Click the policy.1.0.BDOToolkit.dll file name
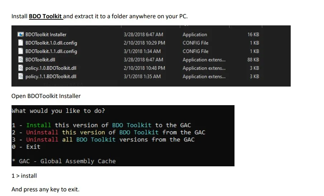This screenshot has width=324, height=196. coord(51,68)
